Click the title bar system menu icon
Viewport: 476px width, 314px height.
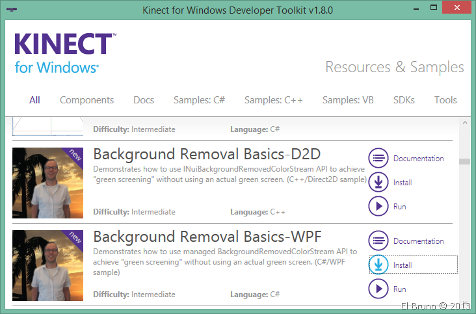point(12,10)
